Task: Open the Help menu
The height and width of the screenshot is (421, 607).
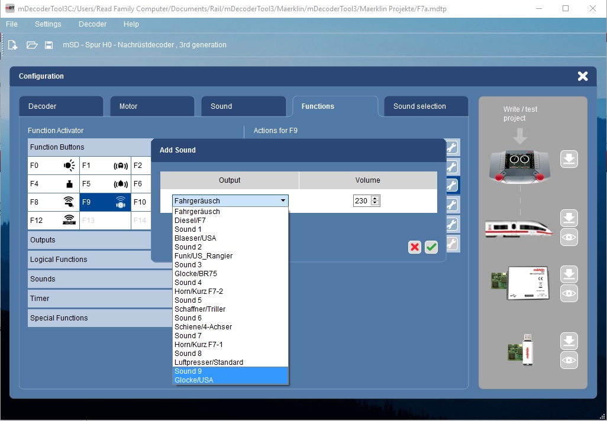Action: pos(131,24)
